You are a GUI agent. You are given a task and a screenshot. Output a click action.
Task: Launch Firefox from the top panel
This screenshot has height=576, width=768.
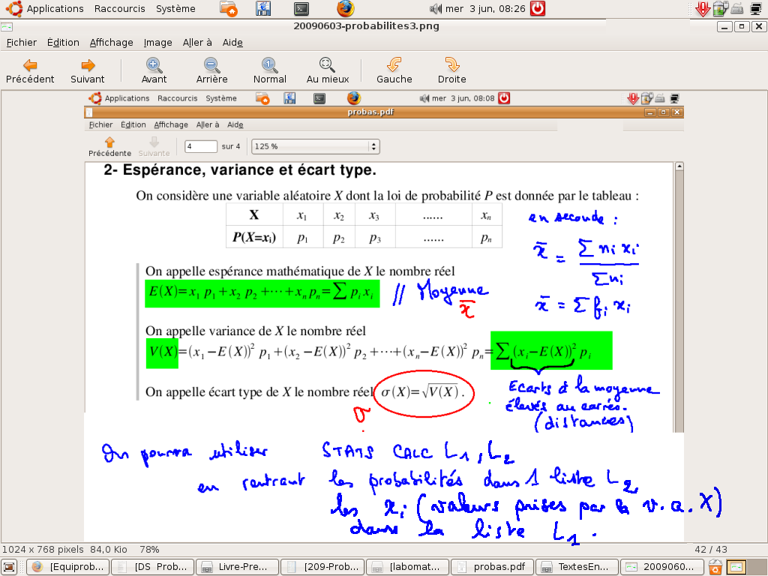point(345,9)
